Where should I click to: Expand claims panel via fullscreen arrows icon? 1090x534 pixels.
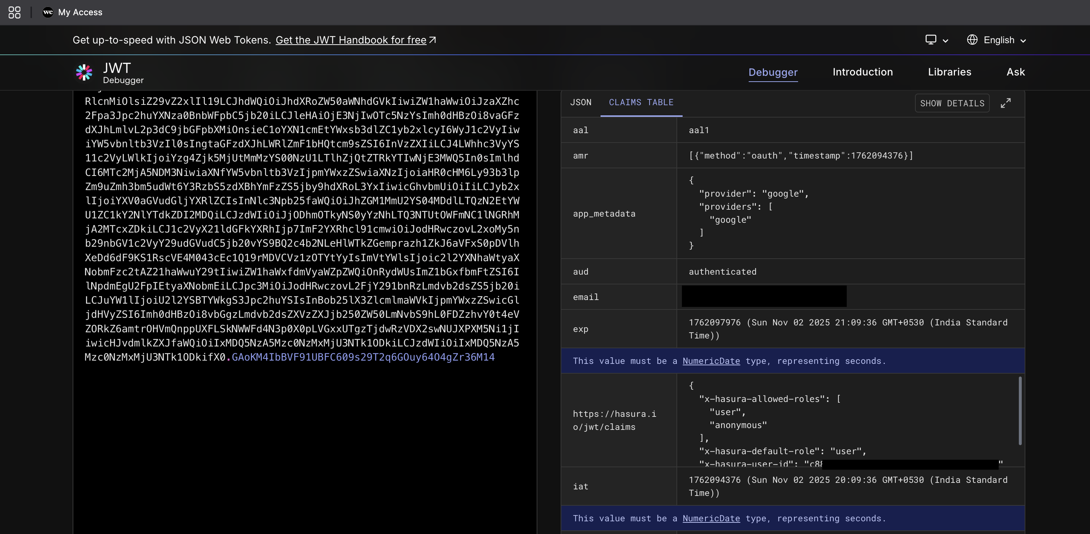pyautogui.click(x=1006, y=103)
